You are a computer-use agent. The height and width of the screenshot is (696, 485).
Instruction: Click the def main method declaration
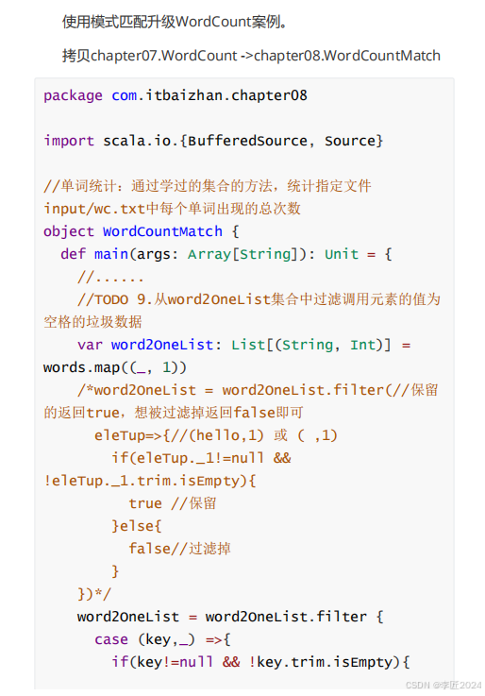click(x=226, y=254)
